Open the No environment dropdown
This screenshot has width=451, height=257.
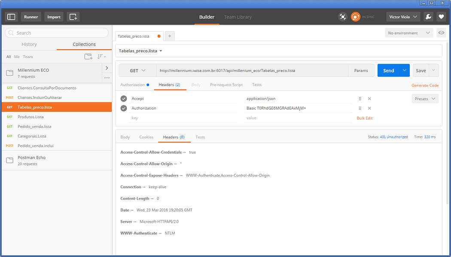click(408, 33)
